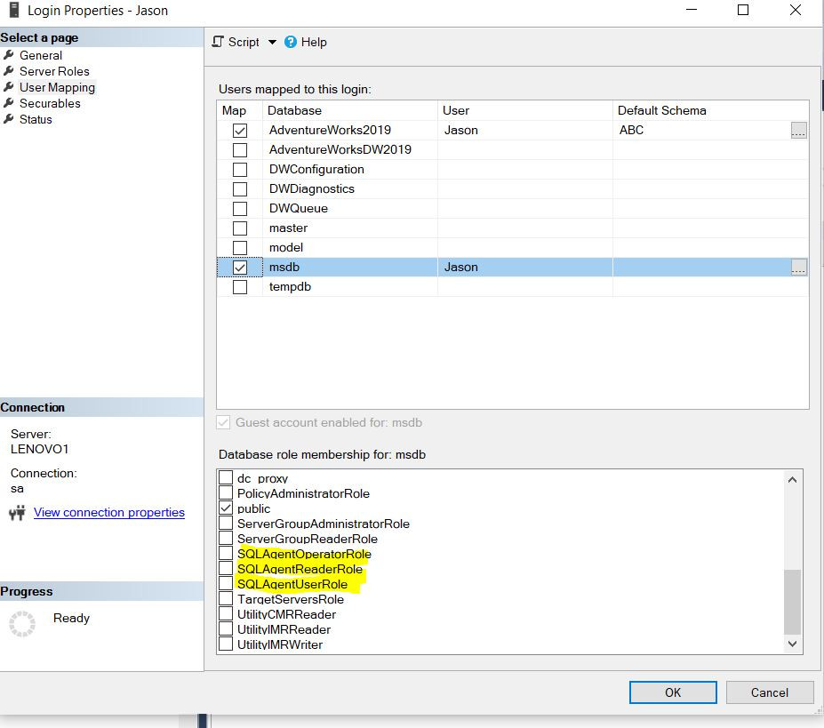This screenshot has height=728, width=824.
Task: Click the Login Properties title bar icon
Action: tap(14, 10)
